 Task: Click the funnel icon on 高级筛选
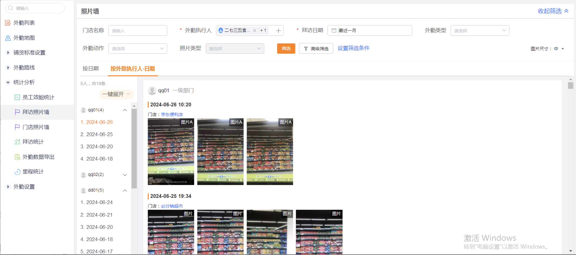point(306,49)
